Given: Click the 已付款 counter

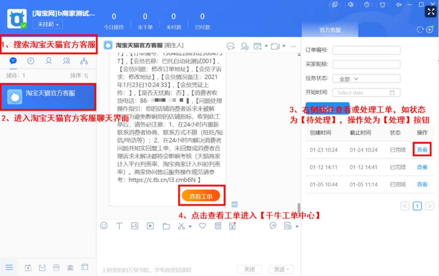Looking at the screenshot, I should pos(202,21).
